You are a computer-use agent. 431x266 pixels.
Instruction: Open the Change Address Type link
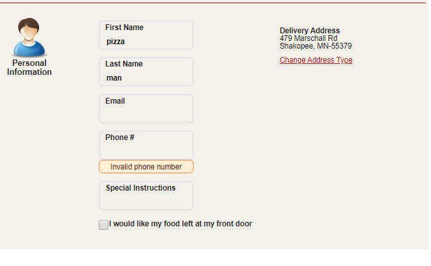click(316, 60)
